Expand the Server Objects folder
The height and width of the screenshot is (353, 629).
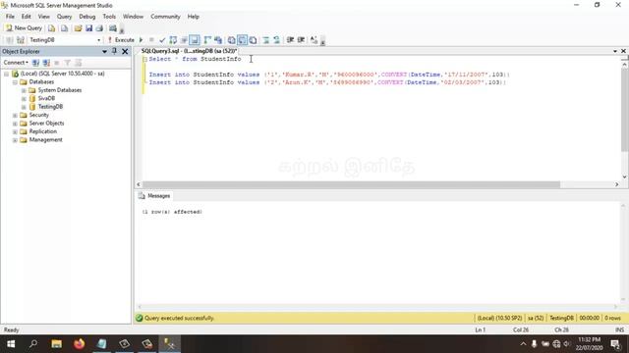click(15, 124)
